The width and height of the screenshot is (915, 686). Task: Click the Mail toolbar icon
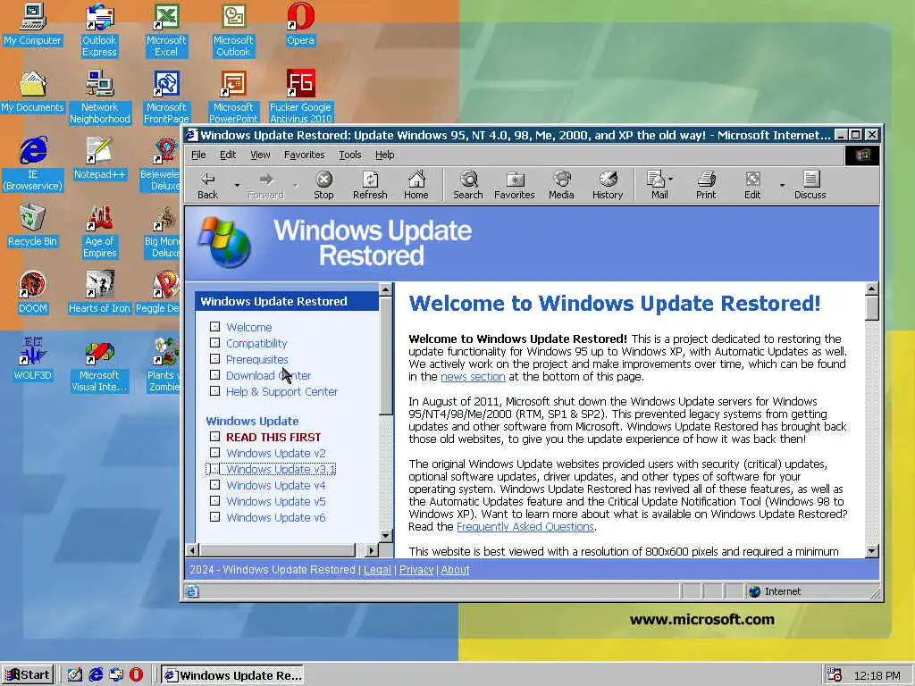click(659, 185)
